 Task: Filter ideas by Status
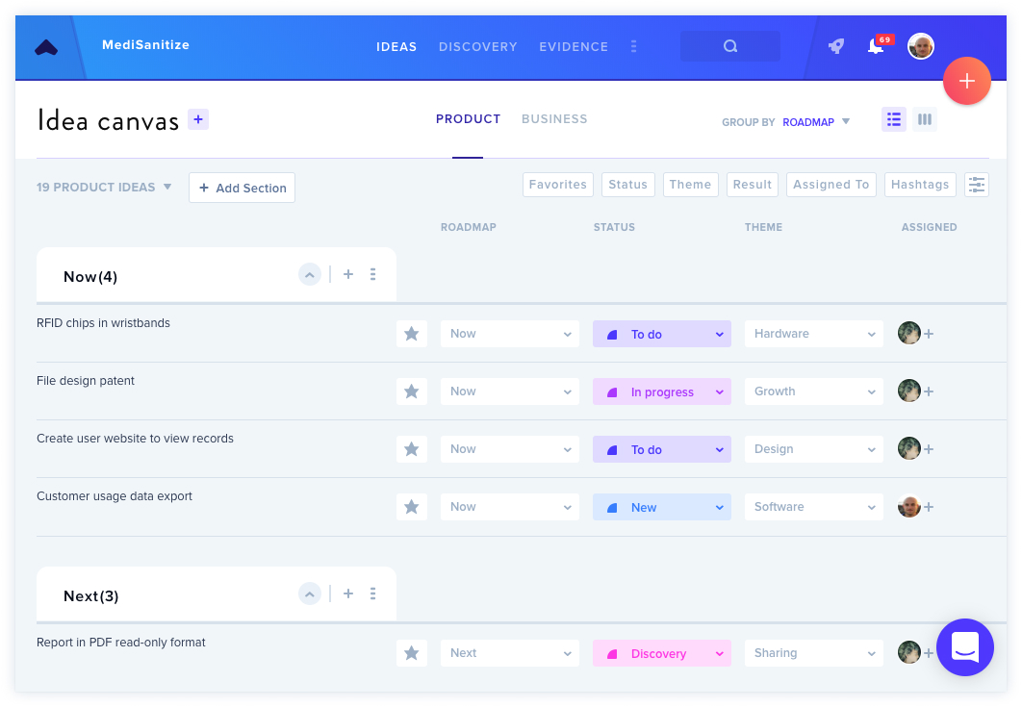627,185
